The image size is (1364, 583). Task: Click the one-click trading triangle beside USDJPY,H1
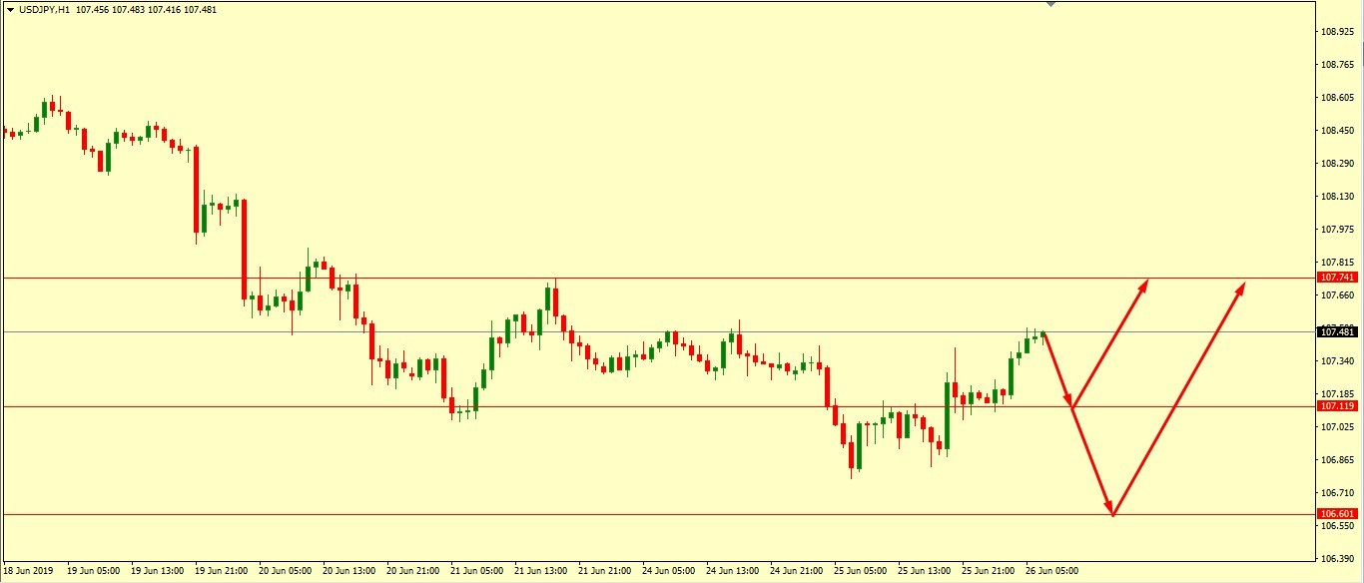click(10, 10)
